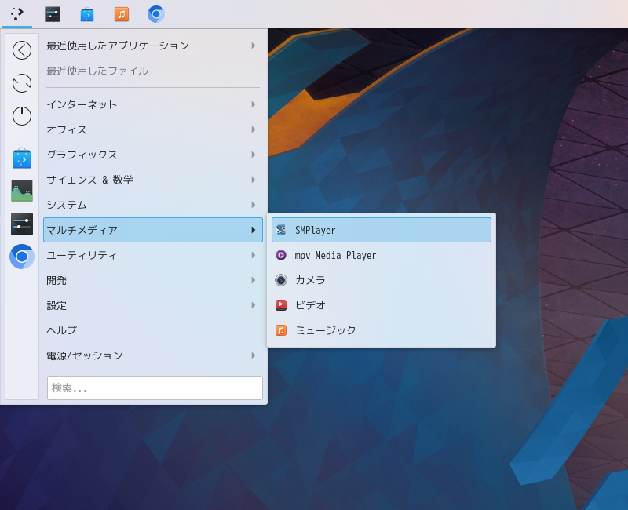Open the サイエンス & 数学 category
Screen dimensions: 628x510
click(153, 180)
